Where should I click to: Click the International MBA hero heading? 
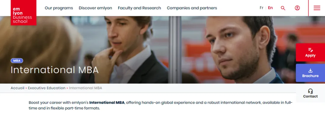[x=55, y=70]
